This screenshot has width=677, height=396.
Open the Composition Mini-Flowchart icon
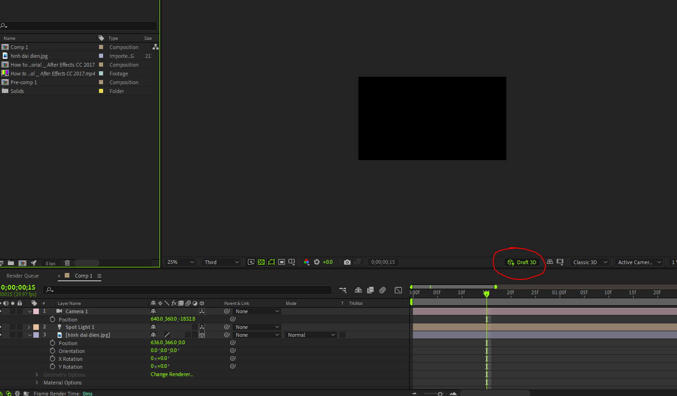click(x=343, y=290)
